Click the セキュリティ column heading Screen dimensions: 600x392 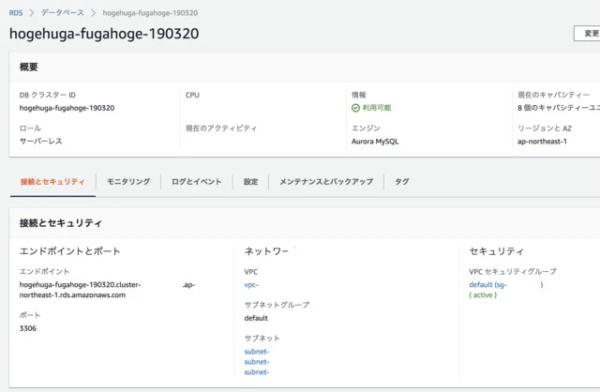pos(496,251)
